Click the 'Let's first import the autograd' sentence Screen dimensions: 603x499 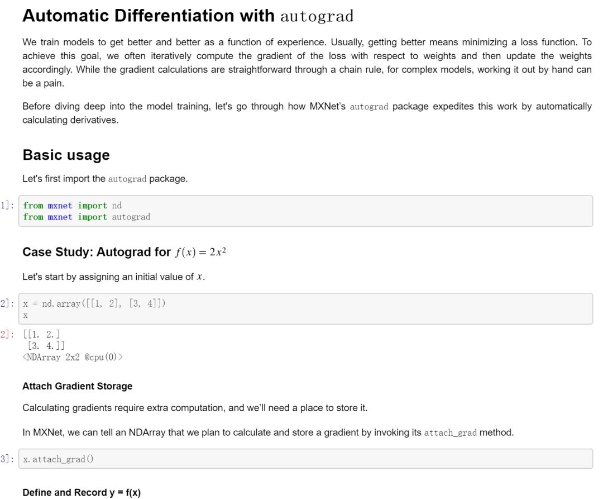105,179
